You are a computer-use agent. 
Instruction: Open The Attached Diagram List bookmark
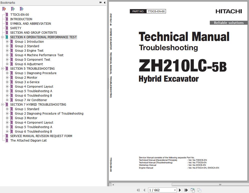click(28, 141)
